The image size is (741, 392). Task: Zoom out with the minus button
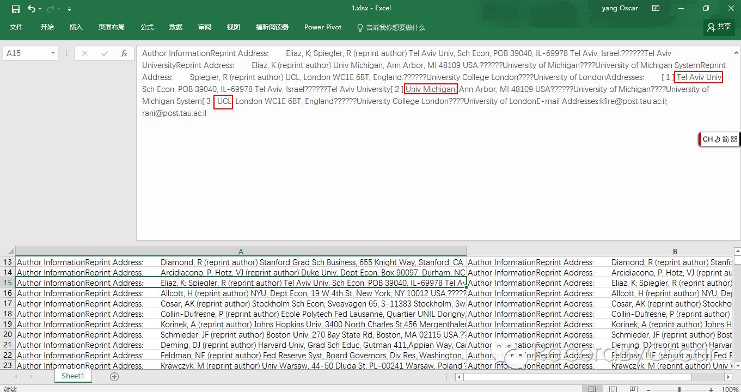point(650,389)
